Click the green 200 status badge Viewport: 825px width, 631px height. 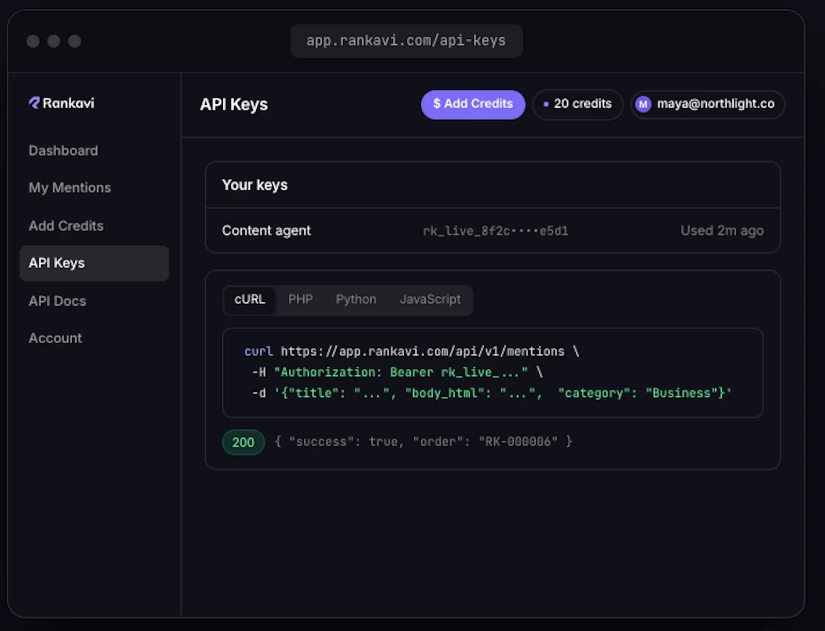click(x=243, y=443)
